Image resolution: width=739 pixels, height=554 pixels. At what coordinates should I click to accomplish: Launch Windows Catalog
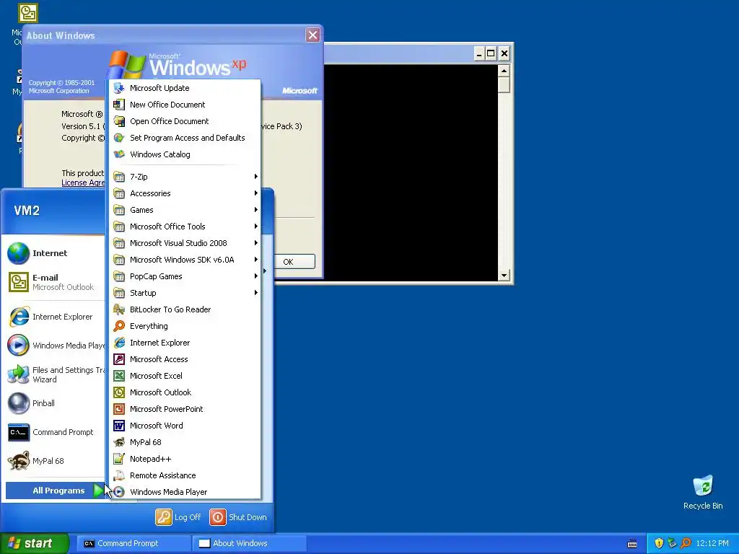[185, 154]
